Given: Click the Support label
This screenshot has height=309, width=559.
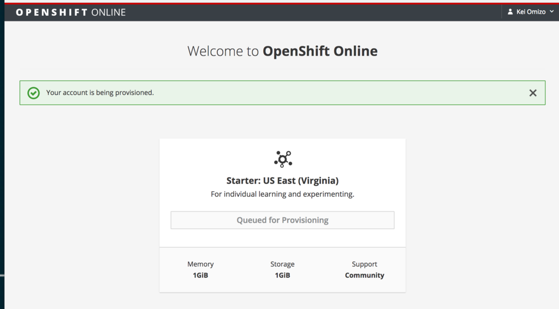Looking at the screenshot, I should [x=364, y=264].
